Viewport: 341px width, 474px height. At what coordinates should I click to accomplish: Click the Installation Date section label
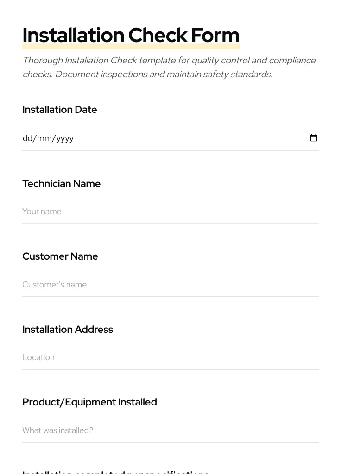59,110
